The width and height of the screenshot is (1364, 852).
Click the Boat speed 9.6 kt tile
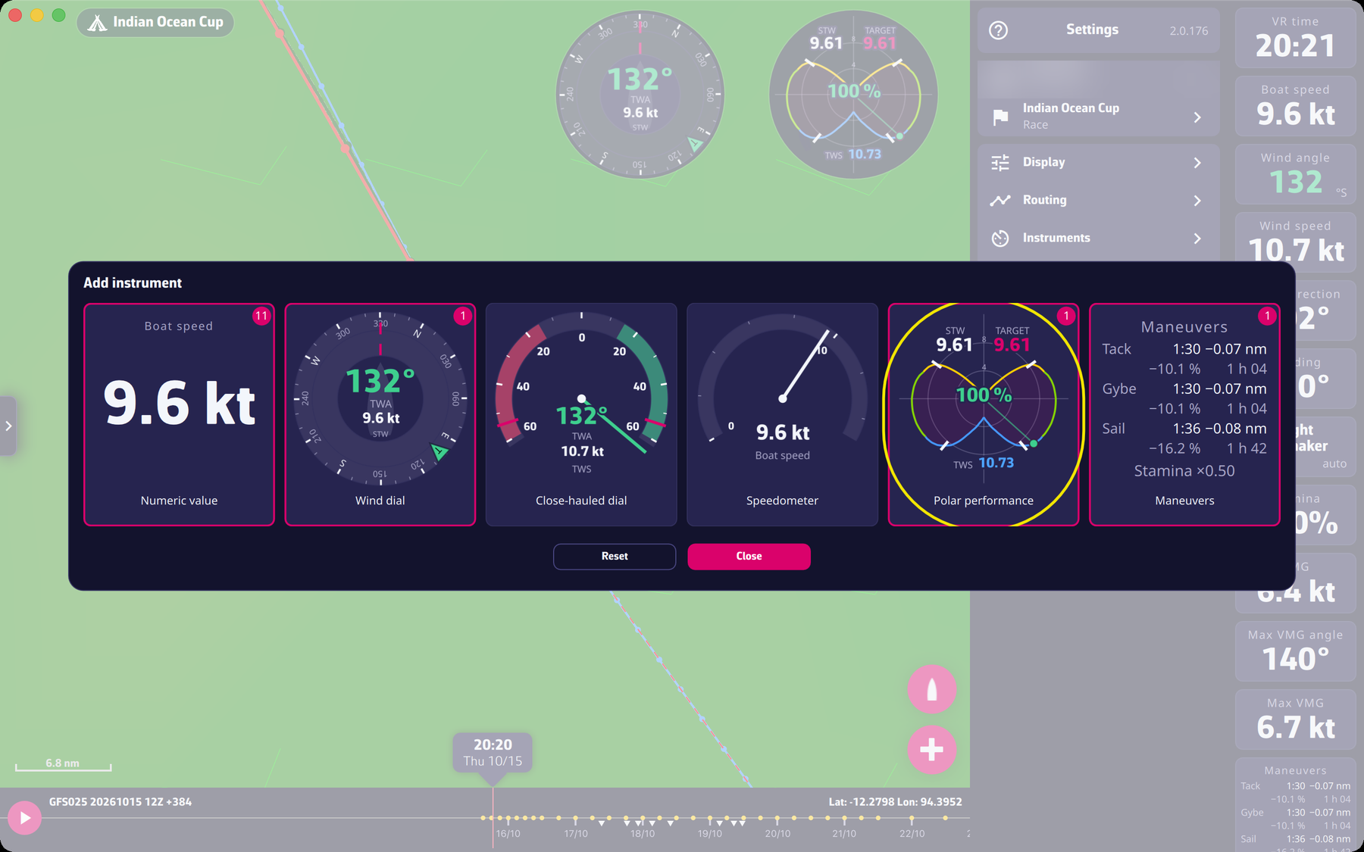coord(1295,106)
